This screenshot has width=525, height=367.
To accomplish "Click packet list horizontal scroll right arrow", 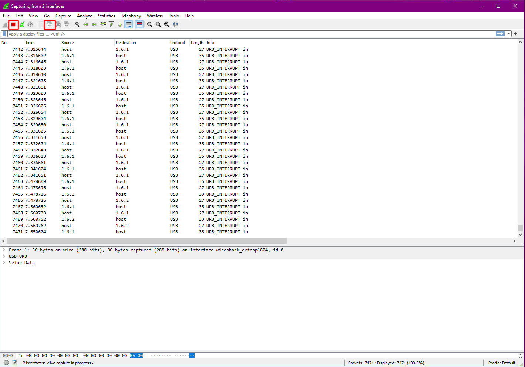I will tap(514, 241).
